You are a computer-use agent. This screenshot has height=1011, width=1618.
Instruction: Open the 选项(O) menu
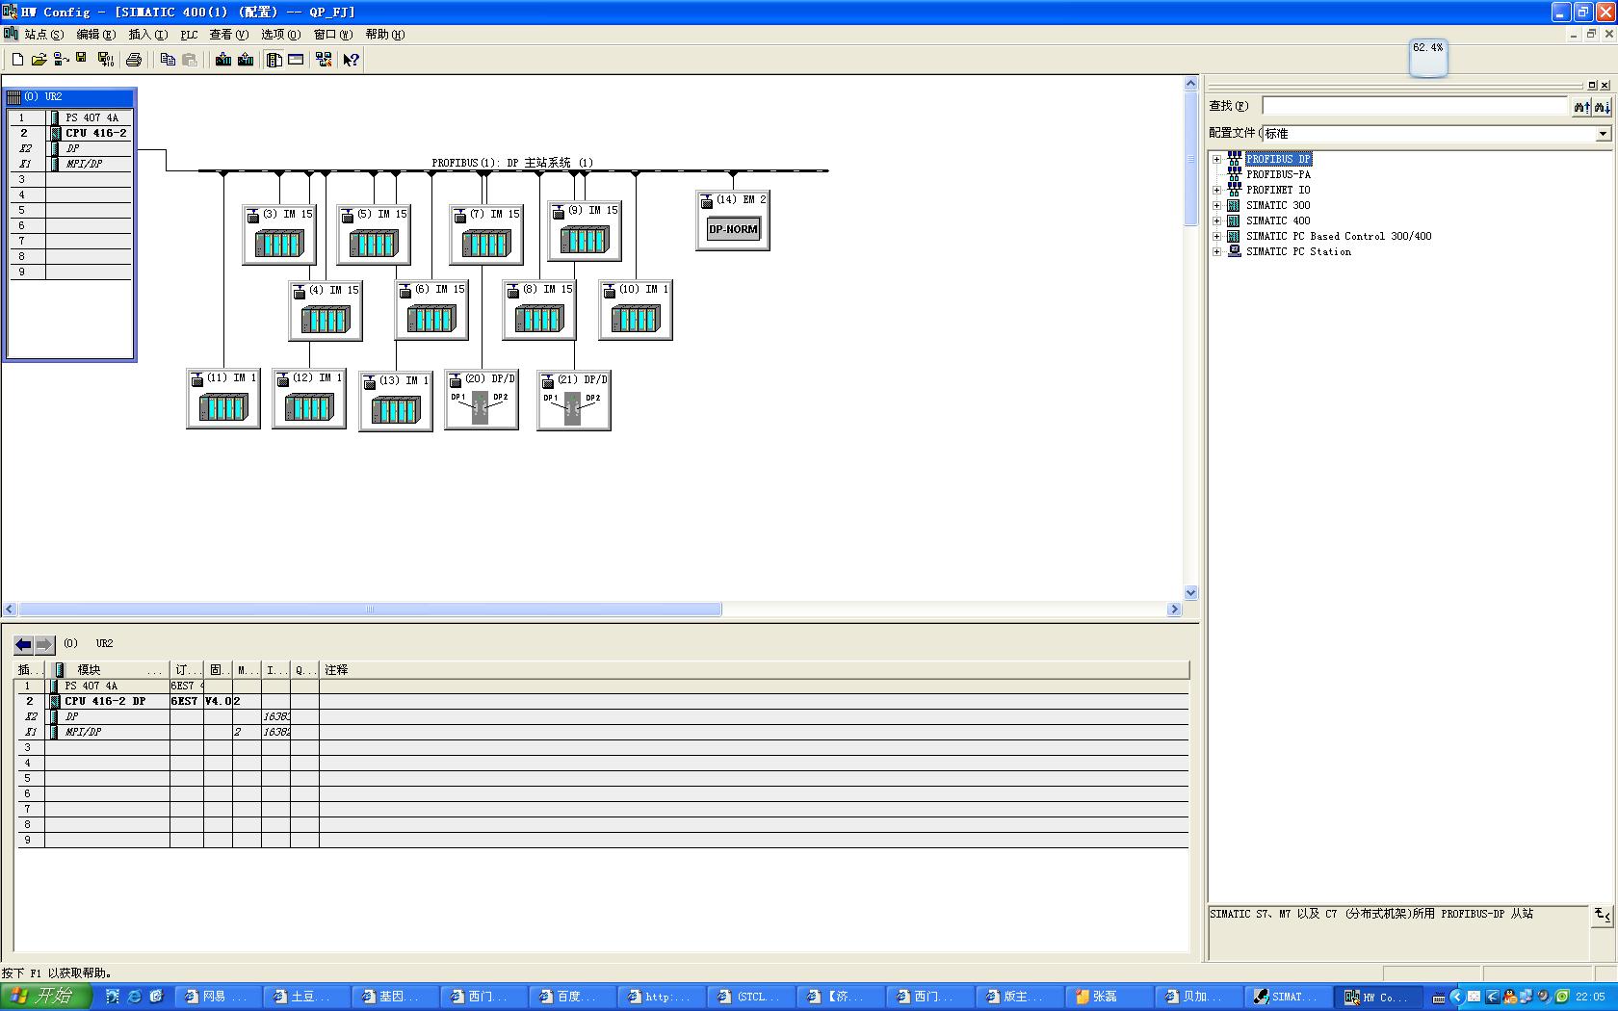point(281,35)
